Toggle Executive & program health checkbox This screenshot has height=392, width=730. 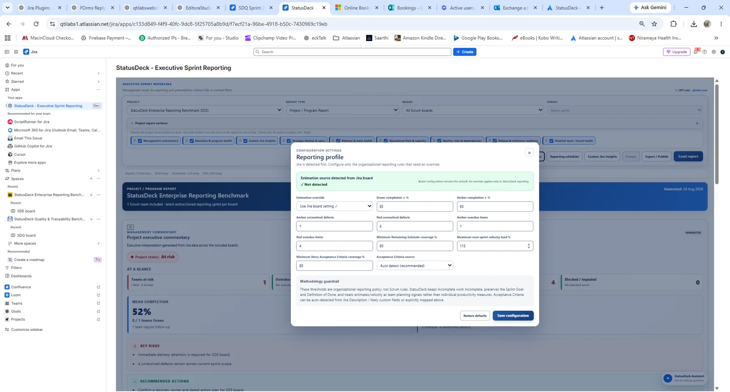(x=192, y=141)
